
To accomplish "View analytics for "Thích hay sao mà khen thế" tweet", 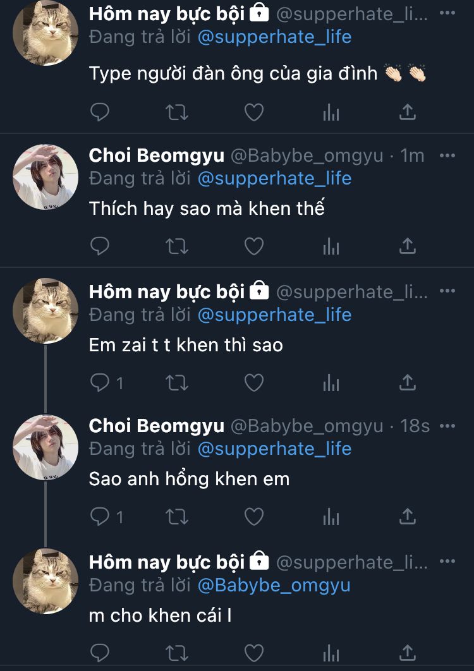I will pyautogui.click(x=331, y=246).
